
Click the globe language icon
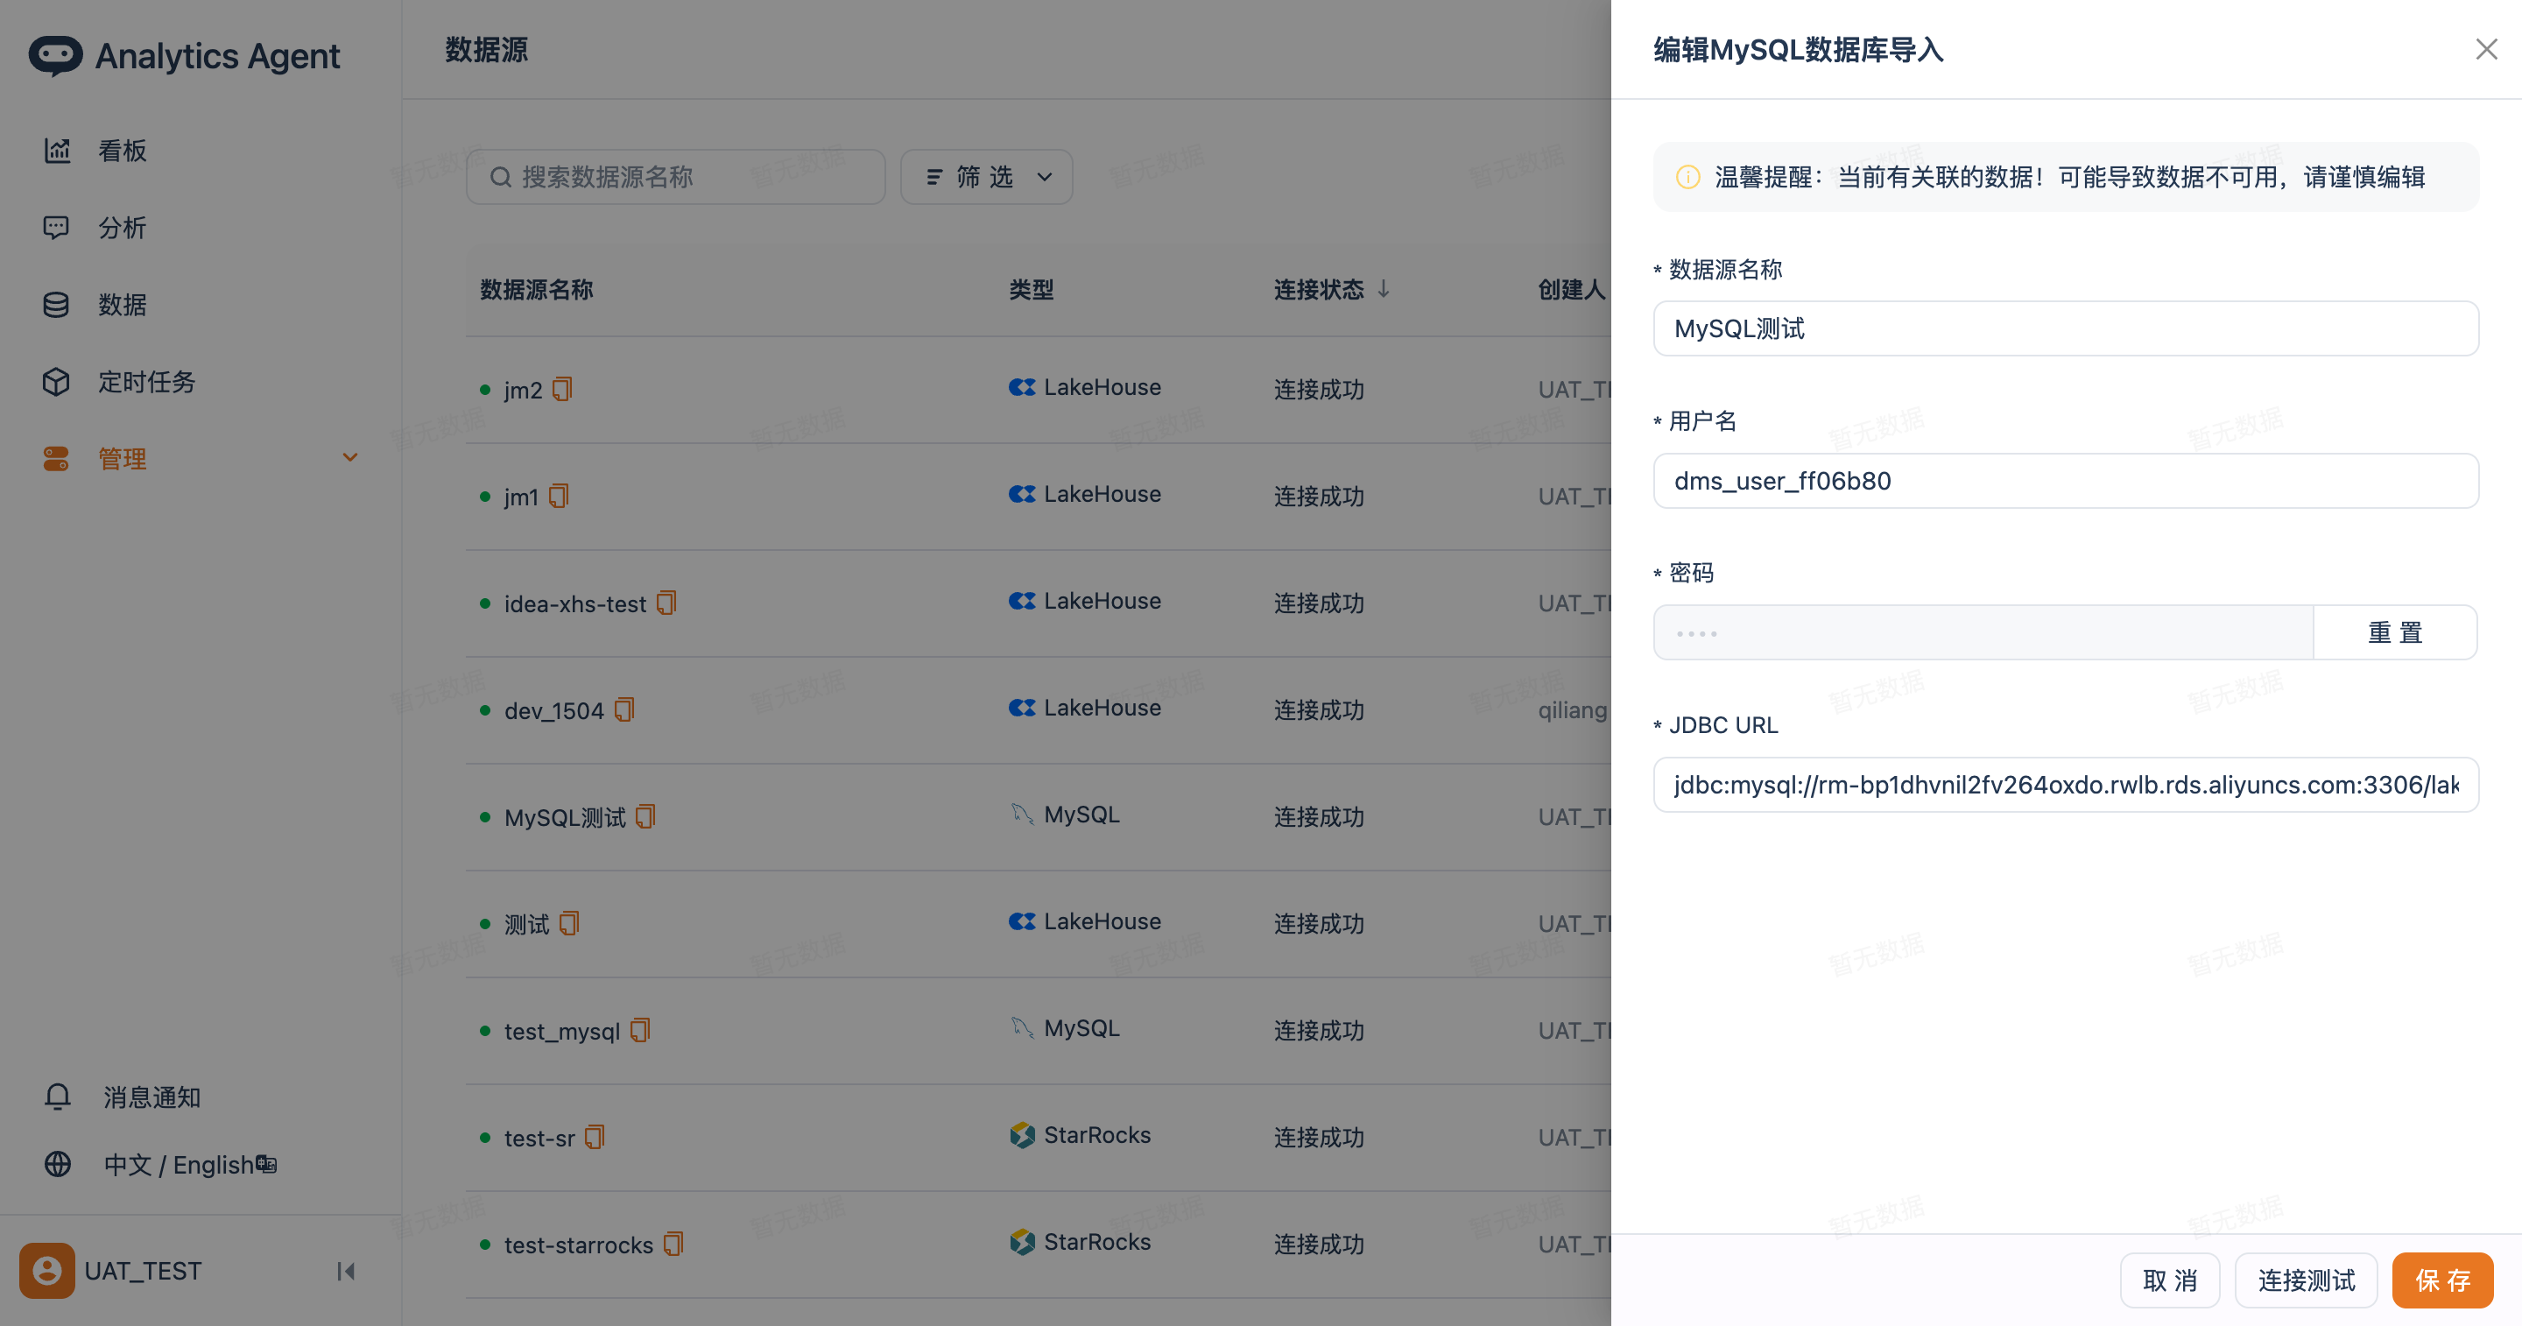tap(58, 1165)
